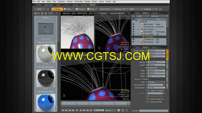Toggle visibility of Final Color Output layer
The height and width of the screenshot is (113, 202).
pos(133,27)
